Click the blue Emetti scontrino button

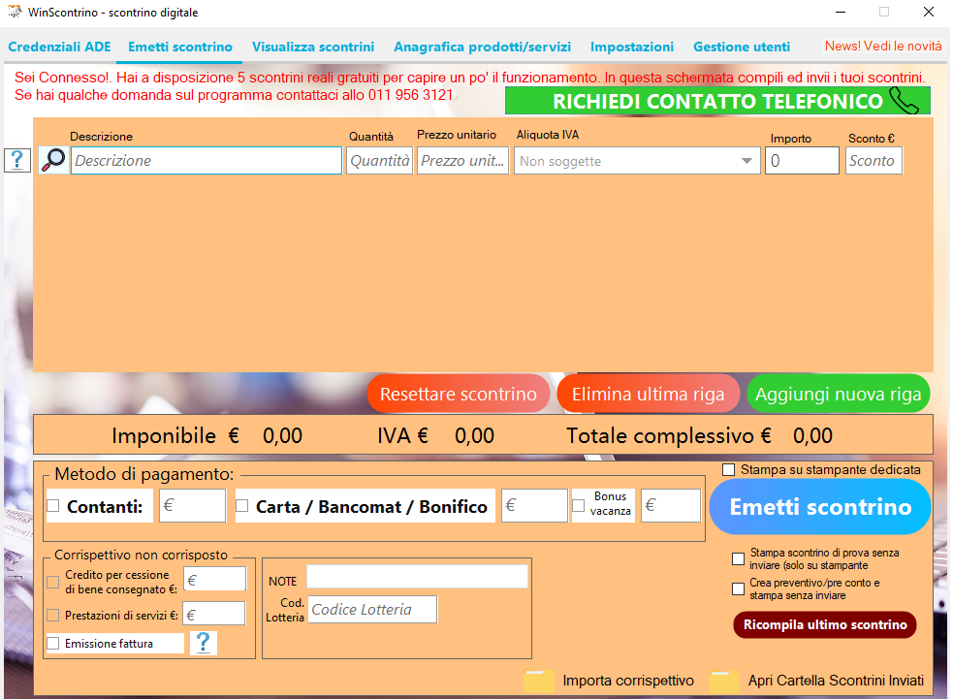tap(820, 506)
